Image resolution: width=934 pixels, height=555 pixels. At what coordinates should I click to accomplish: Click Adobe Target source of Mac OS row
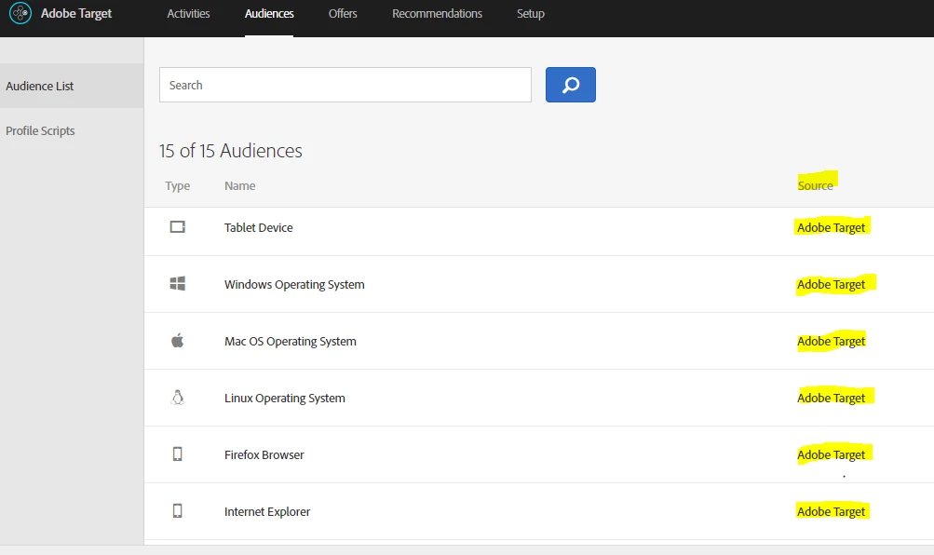click(831, 341)
